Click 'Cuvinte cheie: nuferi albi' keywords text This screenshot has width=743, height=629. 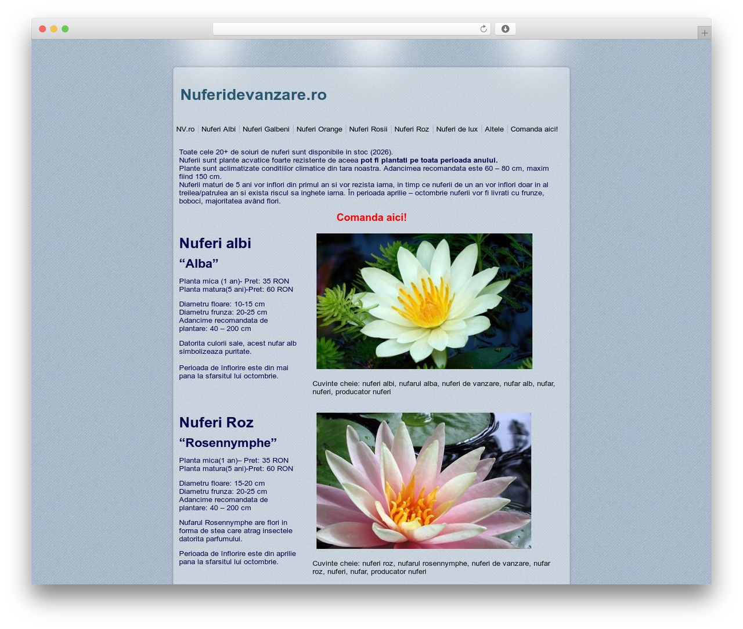[x=434, y=388]
